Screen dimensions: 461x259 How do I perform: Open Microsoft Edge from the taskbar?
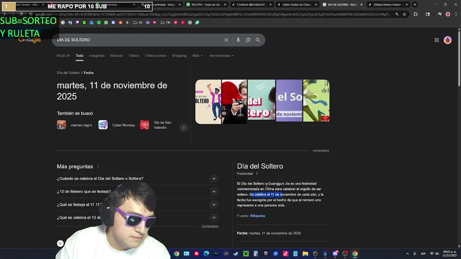pyautogui.click(x=206, y=254)
